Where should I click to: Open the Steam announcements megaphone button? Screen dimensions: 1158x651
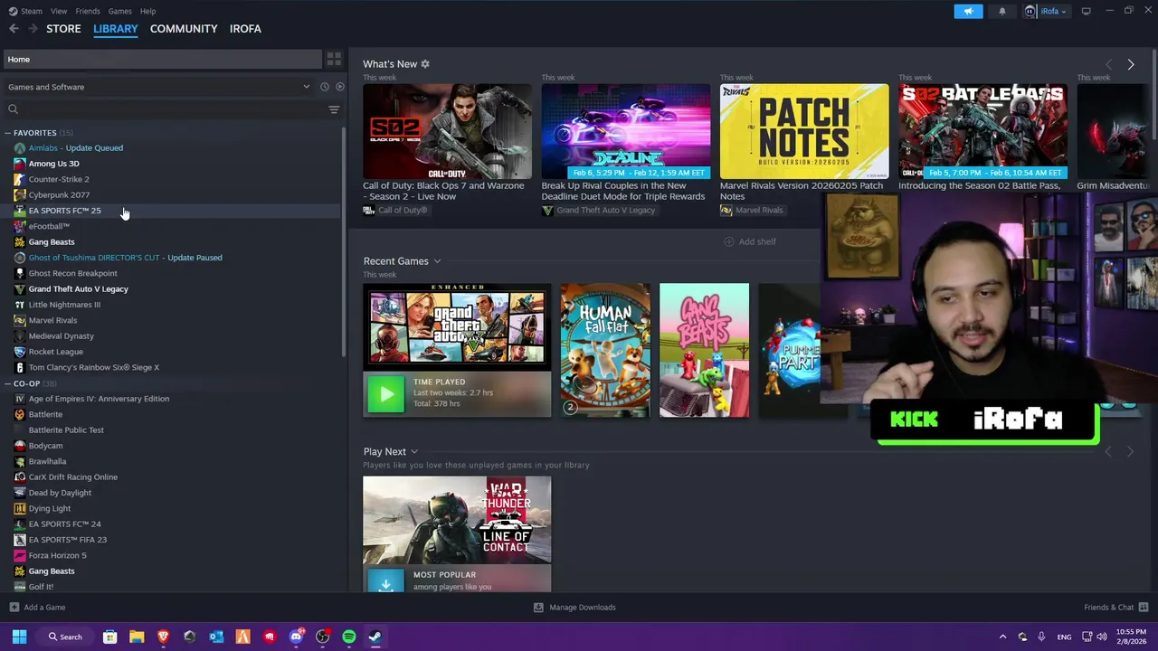point(968,12)
